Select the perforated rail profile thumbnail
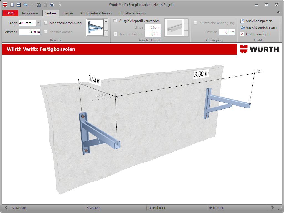This screenshot has width=284, height=213. point(174,27)
